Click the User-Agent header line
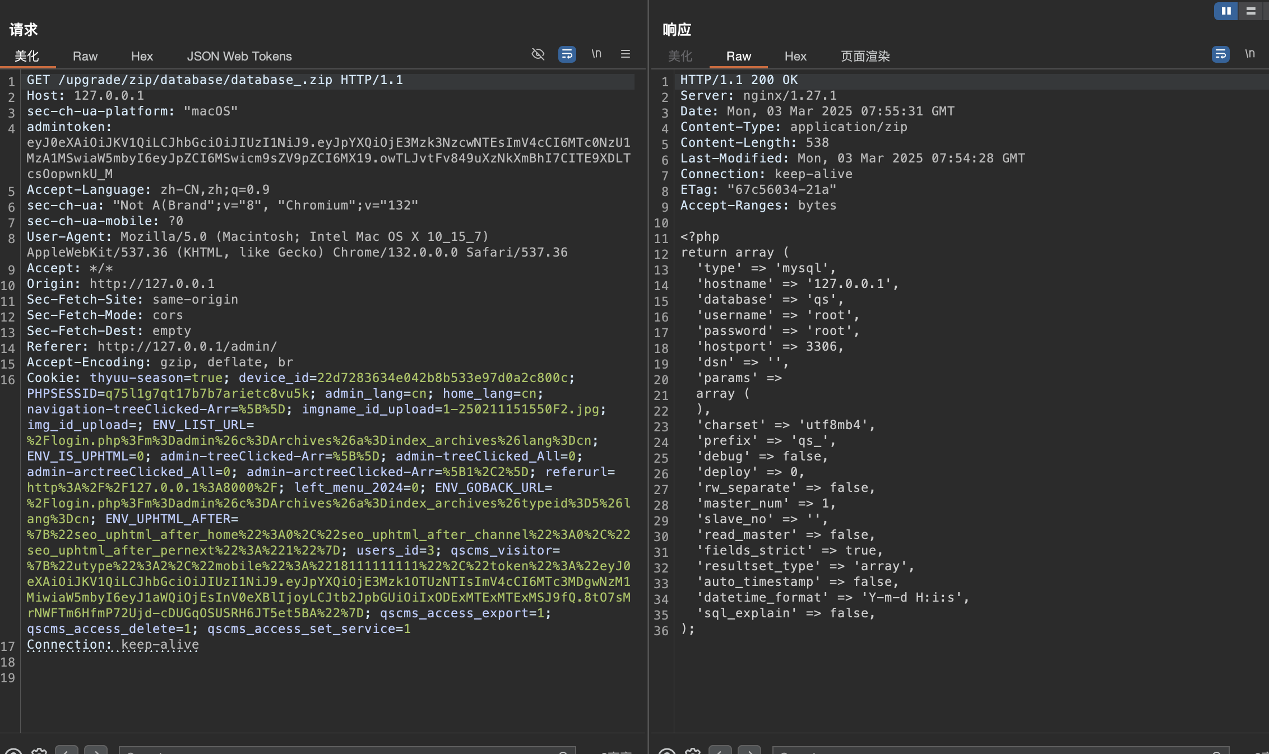 [297, 245]
